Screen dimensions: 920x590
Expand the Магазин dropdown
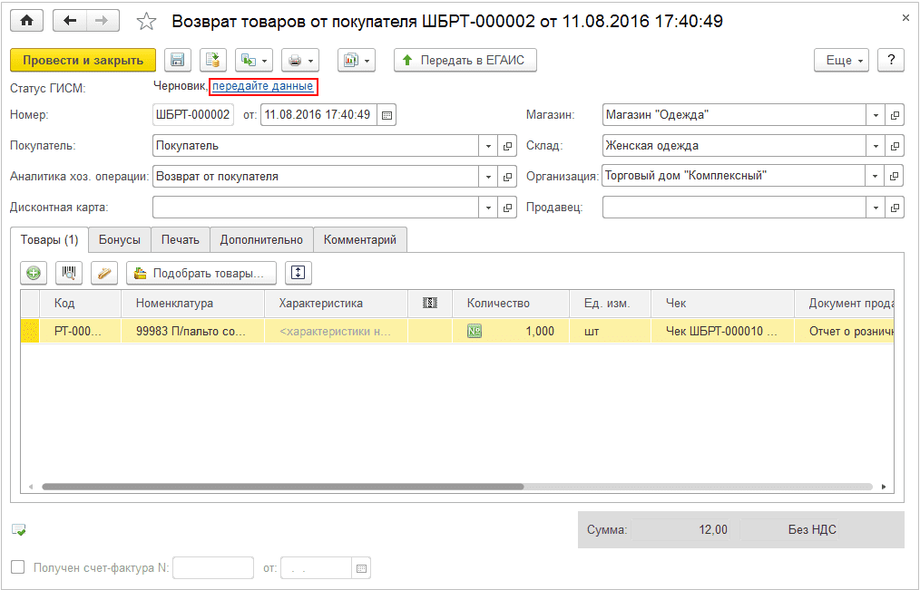tap(876, 115)
